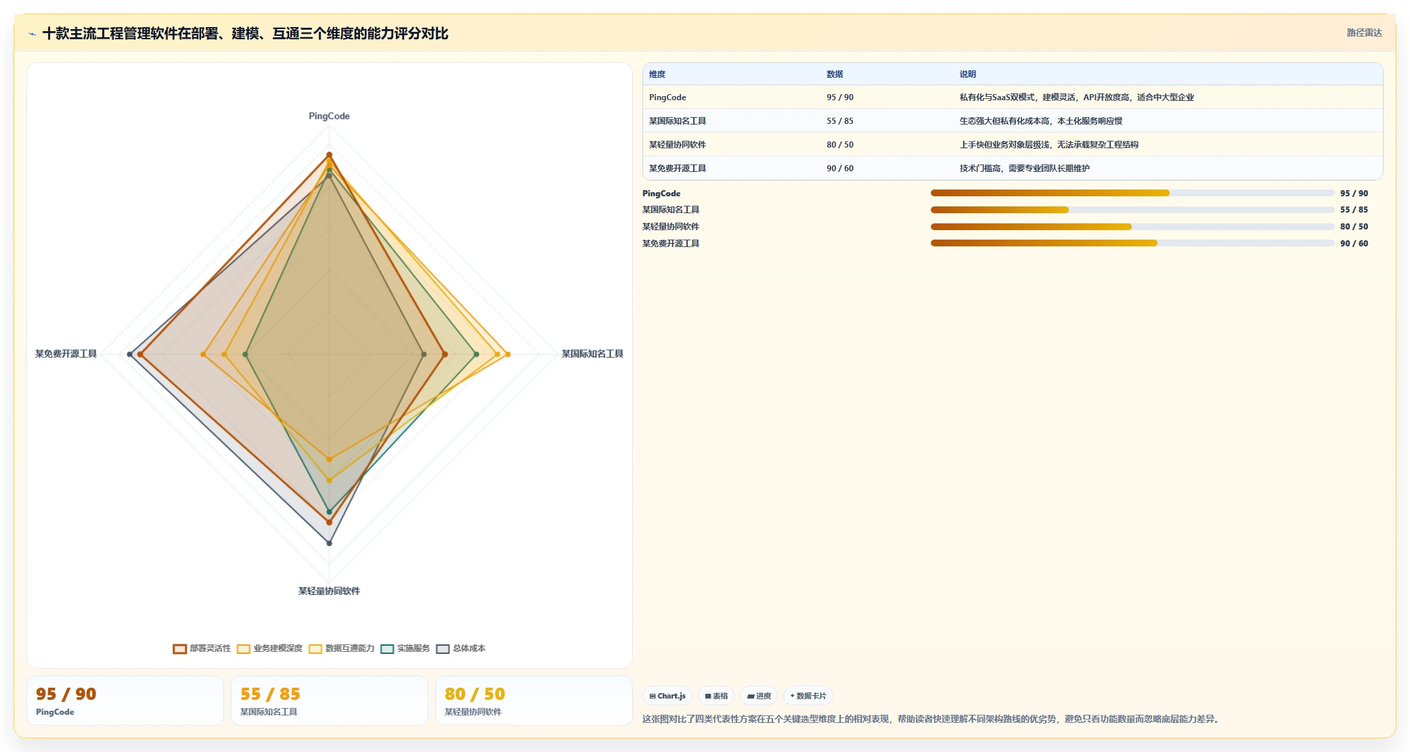Toggle the 部署灵活性 legend item

point(202,648)
